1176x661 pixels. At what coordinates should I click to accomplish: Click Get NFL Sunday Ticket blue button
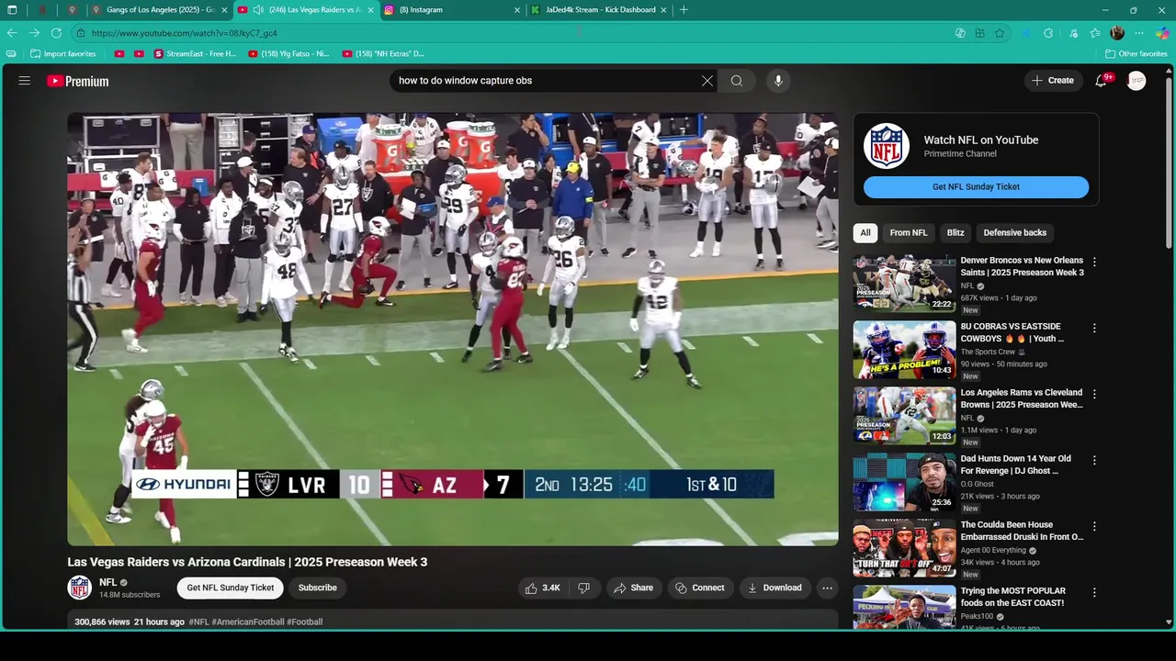pyautogui.click(x=976, y=186)
